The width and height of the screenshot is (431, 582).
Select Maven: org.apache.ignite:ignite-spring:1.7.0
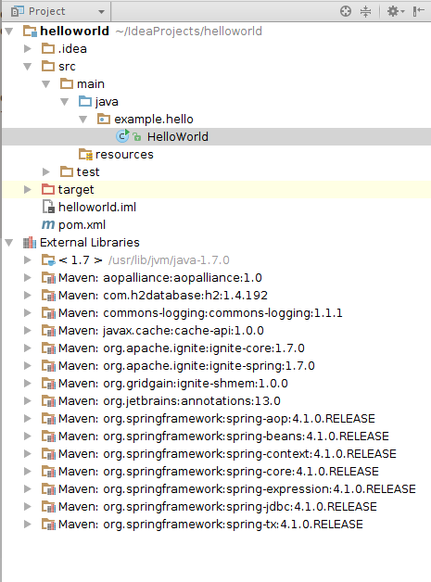click(x=186, y=366)
